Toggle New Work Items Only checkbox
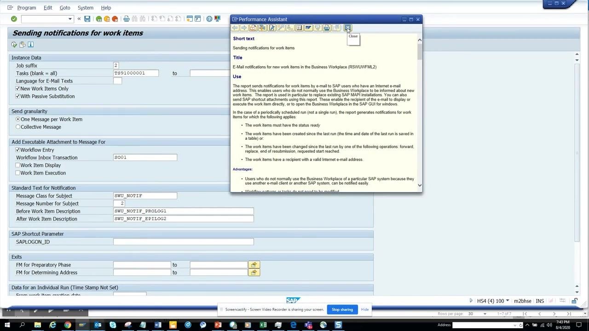This screenshot has height=331, width=589. coord(18,89)
